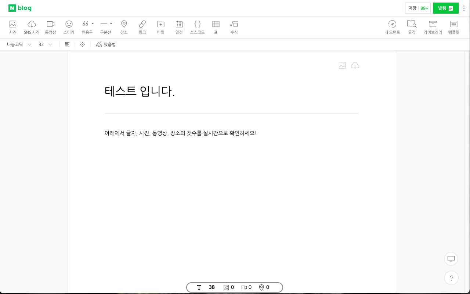Click the special character icon
This screenshot has width=470, height=294.
(83, 44)
